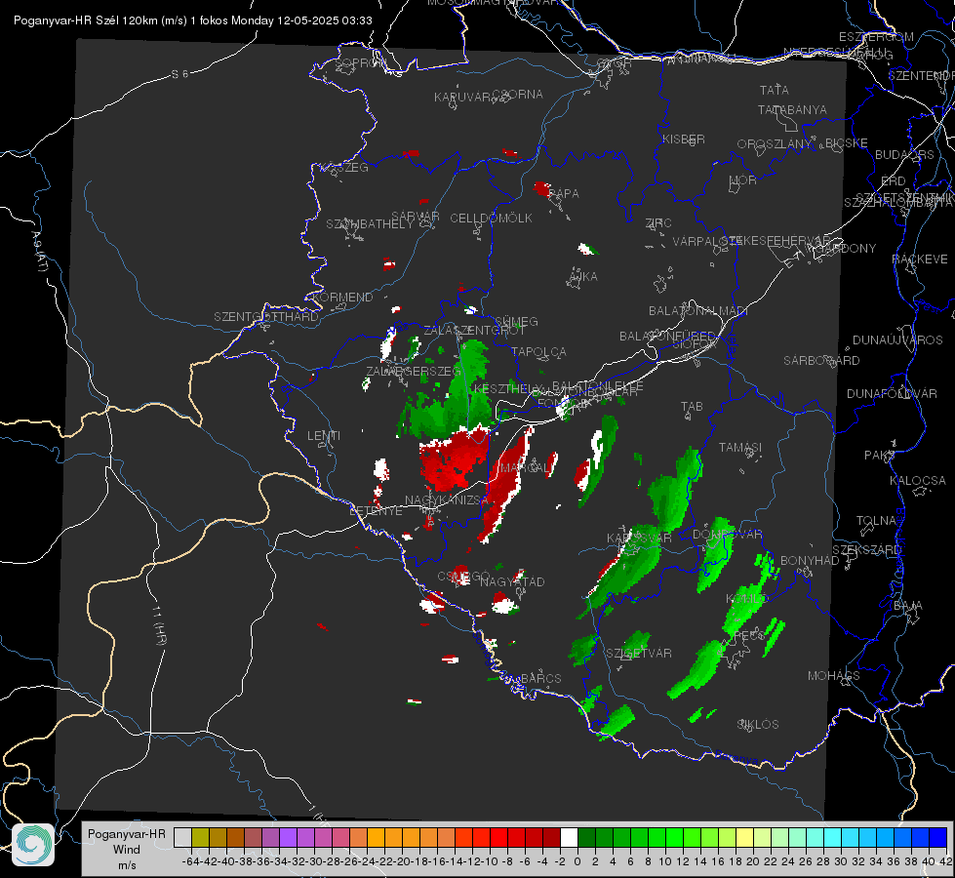Click the NAGYATÁD city label
Screen dimensions: 955x878
[512, 581]
